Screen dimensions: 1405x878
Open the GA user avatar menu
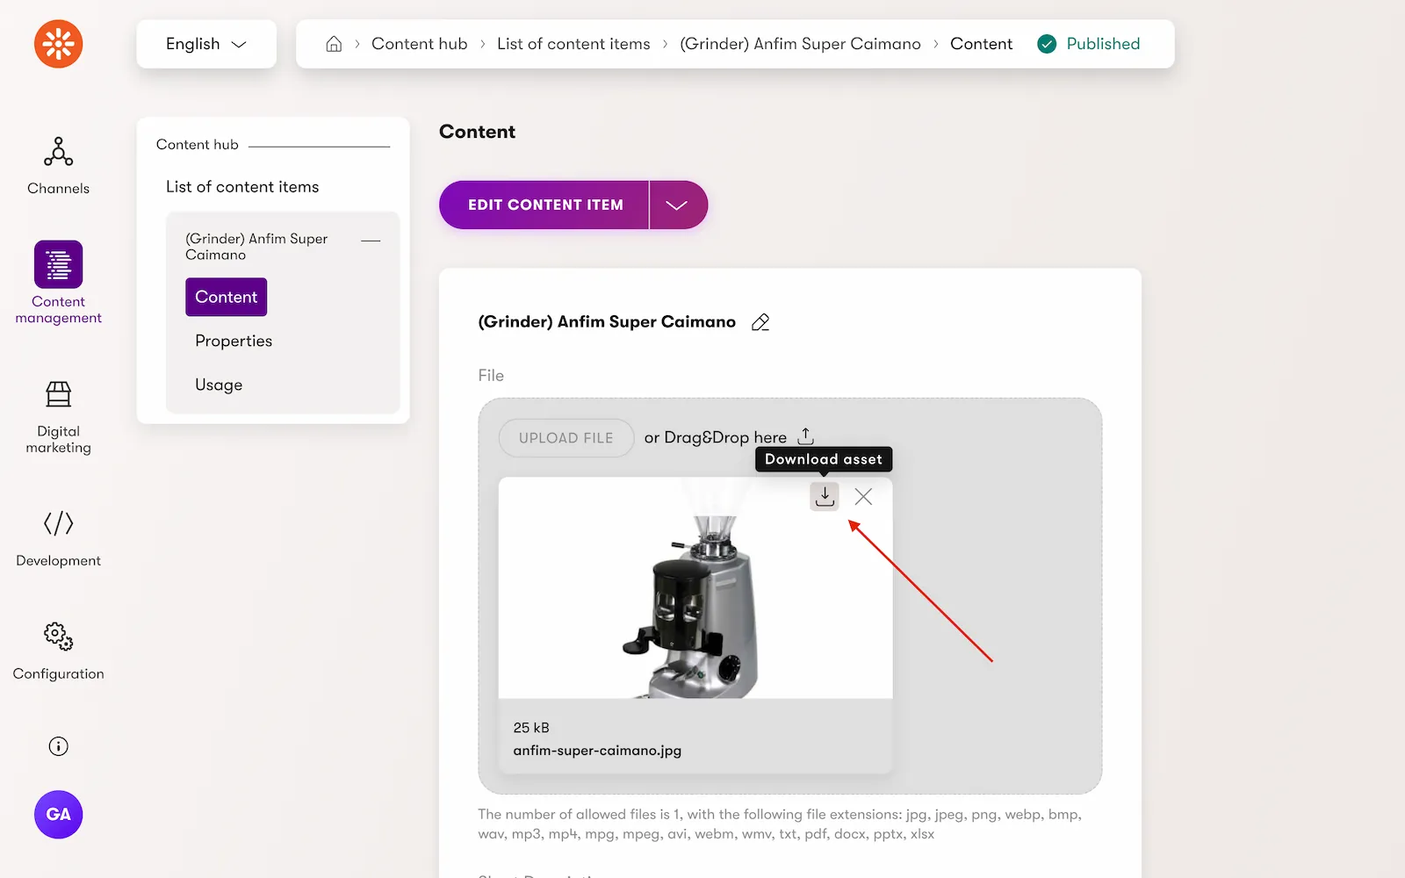pyautogui.click(x=58, y=815)
